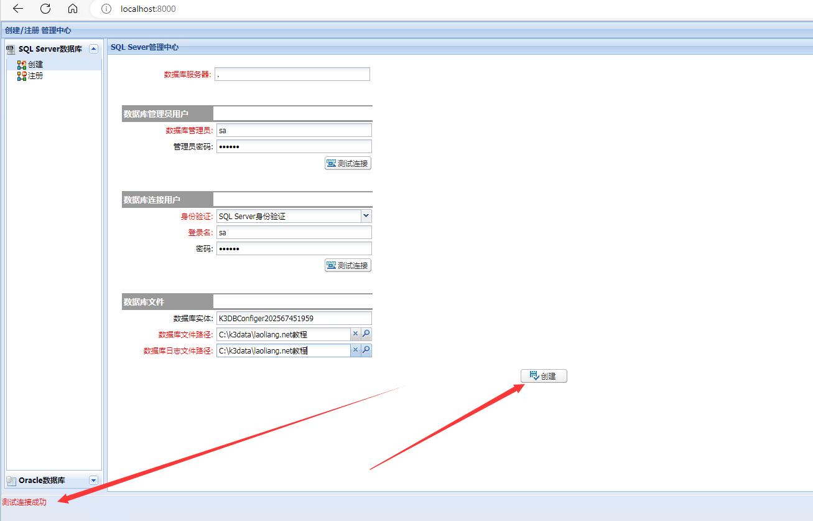Click the 数据库管理员 input field
This screenshot has height=521, width=813.
point(294,130)
